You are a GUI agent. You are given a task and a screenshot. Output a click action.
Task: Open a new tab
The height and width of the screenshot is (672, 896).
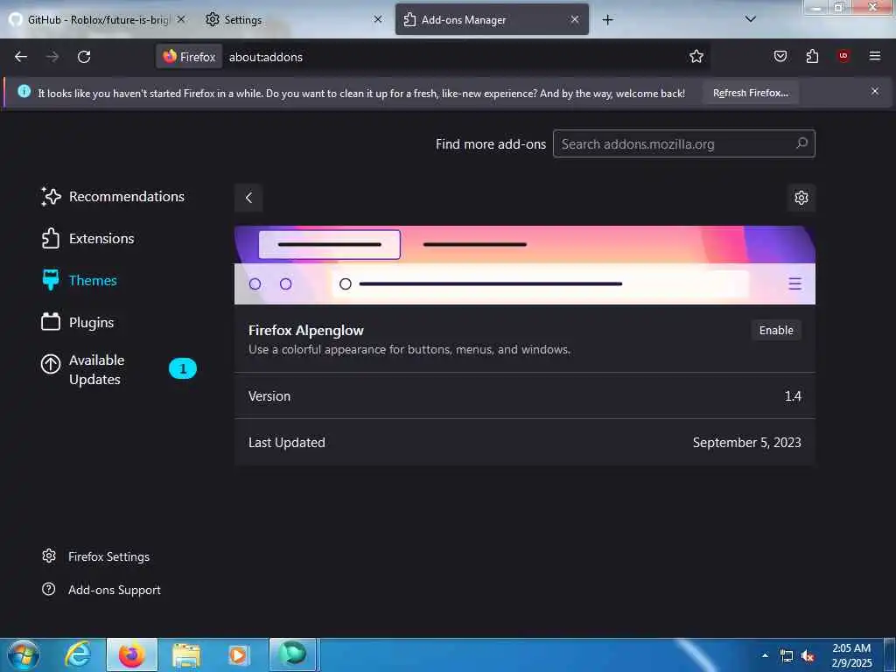(608, 20)
